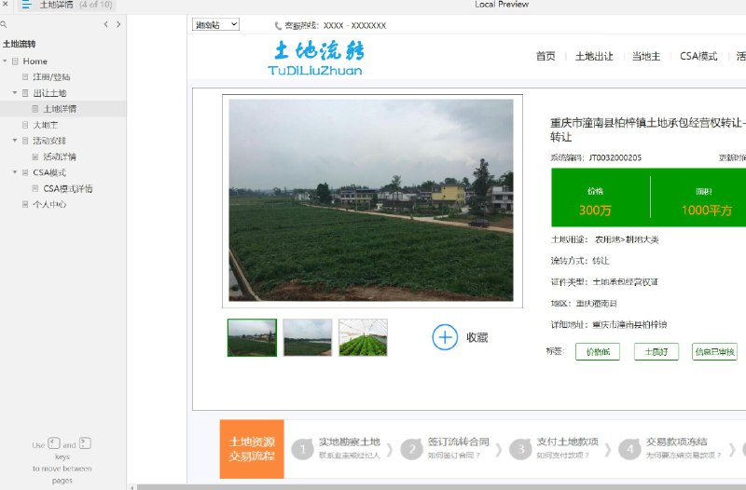Click the horizontal scrollbar left arrow
This screenshot has height=490, width=746.
[x=132, y=487]
